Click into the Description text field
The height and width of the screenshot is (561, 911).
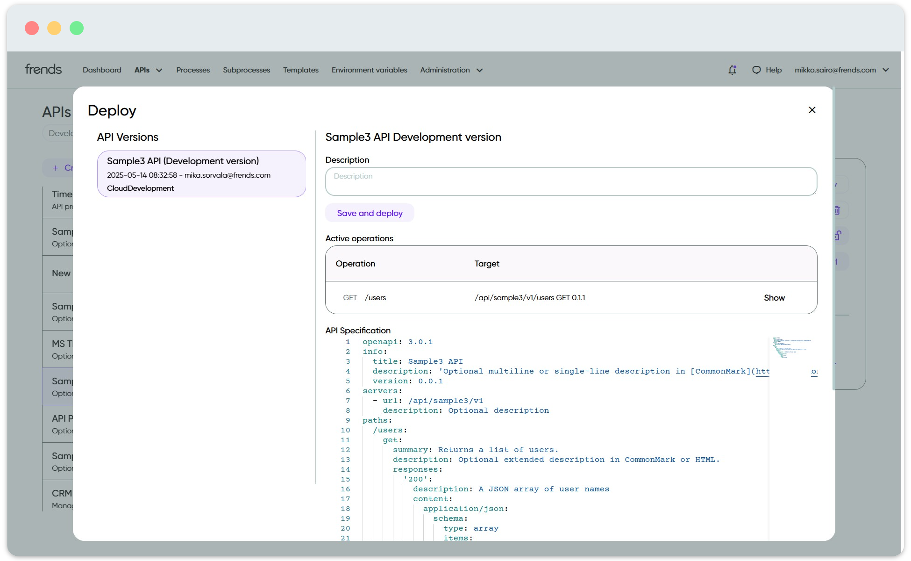[570, 181]
